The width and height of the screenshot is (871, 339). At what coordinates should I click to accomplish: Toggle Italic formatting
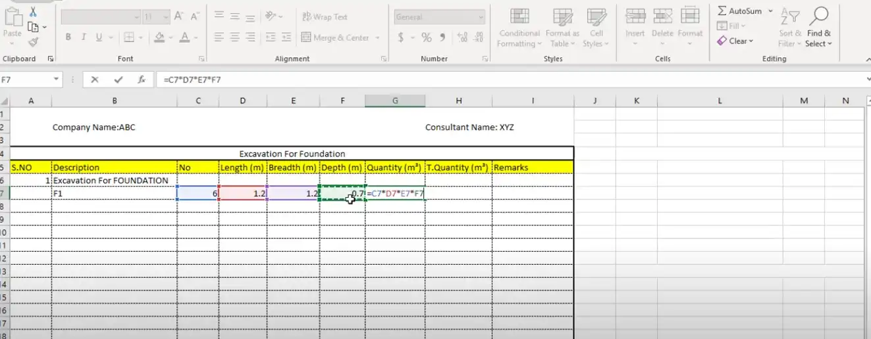84,37
